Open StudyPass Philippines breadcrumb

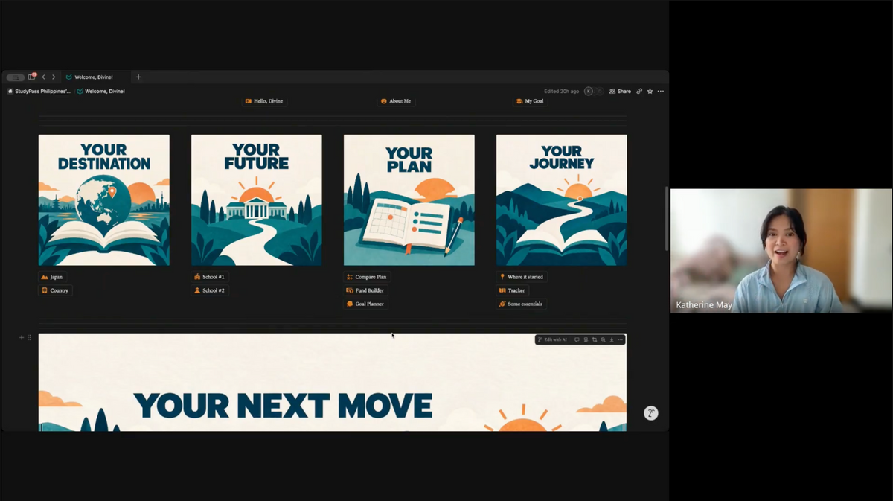39,91
